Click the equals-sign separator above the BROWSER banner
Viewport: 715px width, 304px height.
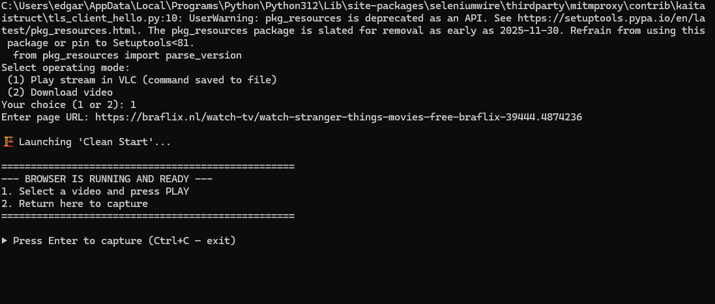(x=148, y=167)
